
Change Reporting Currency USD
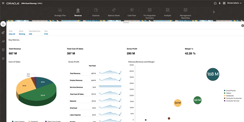point(30,34)
